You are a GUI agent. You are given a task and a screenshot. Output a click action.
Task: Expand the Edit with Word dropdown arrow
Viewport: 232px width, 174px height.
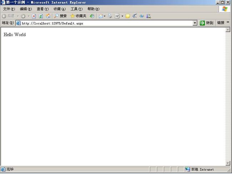(x=122, y=16)
